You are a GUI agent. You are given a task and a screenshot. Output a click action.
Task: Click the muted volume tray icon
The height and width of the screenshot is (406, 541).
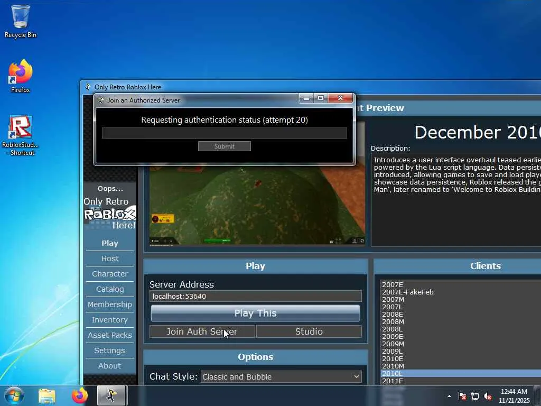click(488, 396)
